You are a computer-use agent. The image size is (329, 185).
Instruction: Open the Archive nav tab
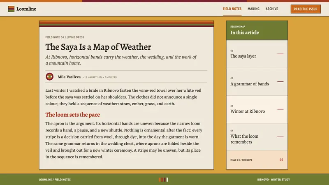pos(272,9)
